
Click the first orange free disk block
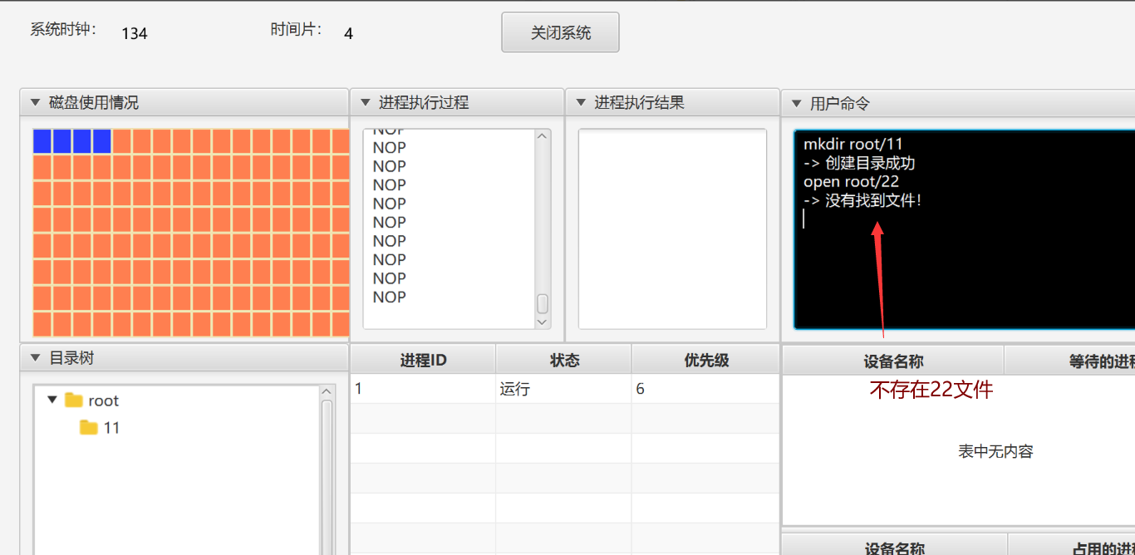122,141
